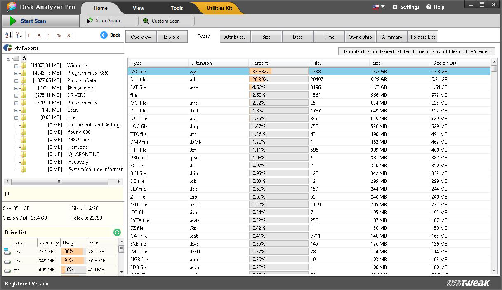Expand the $Recycle.Bin folder node
This screenshot has width=502, height=290.
(16, 88)
